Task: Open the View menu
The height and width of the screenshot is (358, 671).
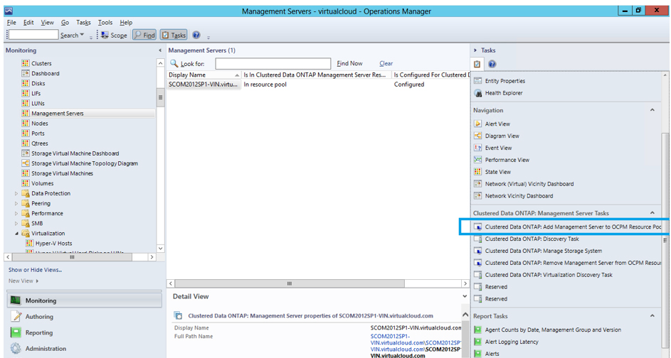Action: [x=47, y=23]
